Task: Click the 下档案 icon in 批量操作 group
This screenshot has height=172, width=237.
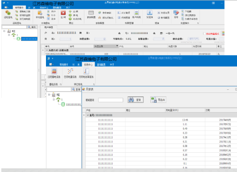Action: coord(183,12)
